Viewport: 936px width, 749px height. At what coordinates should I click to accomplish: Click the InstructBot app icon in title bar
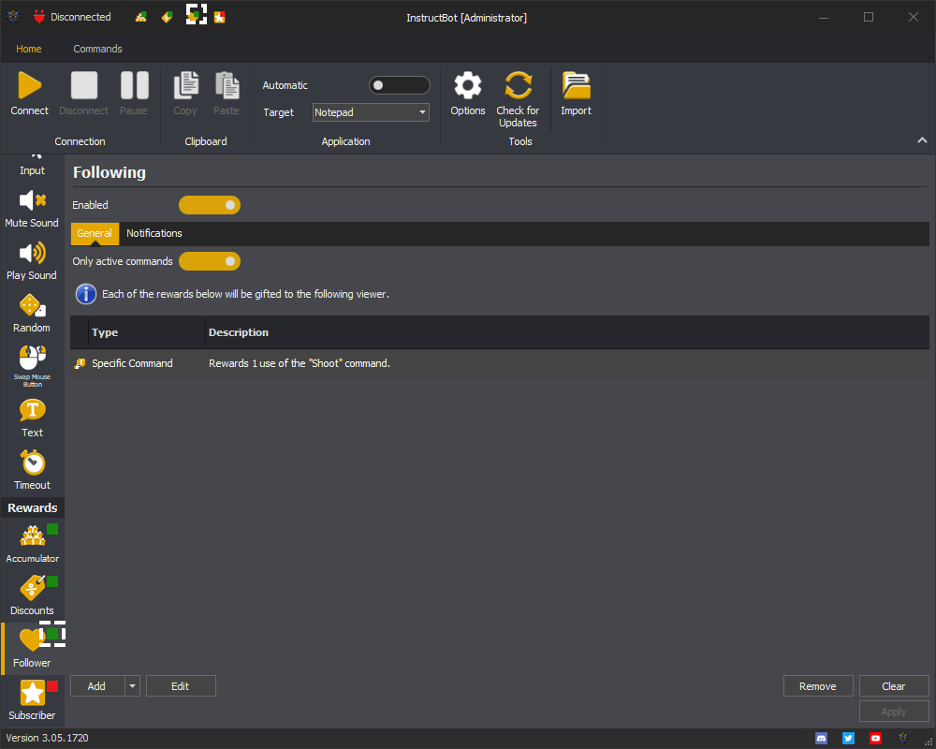click(x=13, y=17)
